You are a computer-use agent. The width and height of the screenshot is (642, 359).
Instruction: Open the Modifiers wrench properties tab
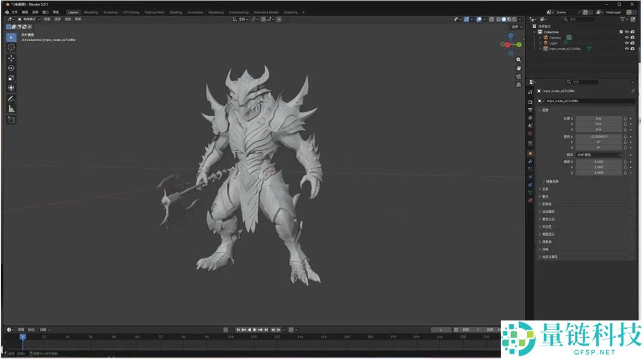pos(530,161)
